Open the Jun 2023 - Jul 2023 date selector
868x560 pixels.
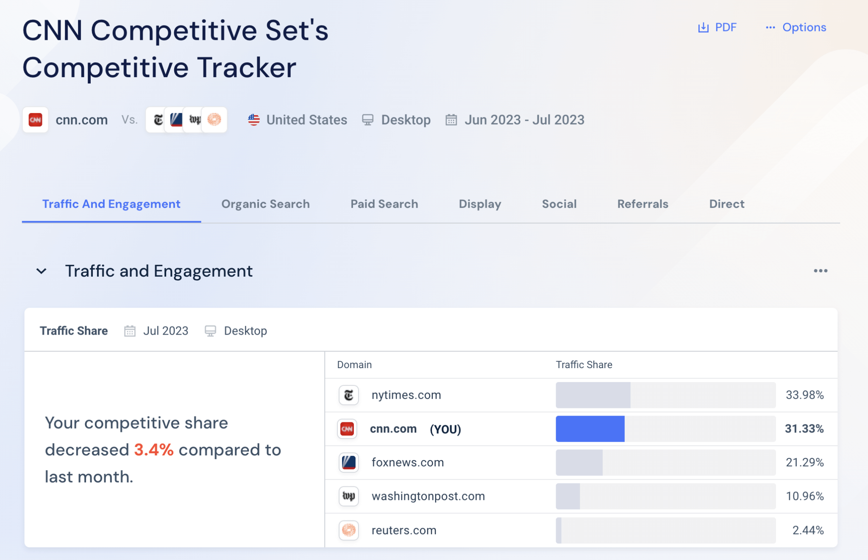pos(524,120)
